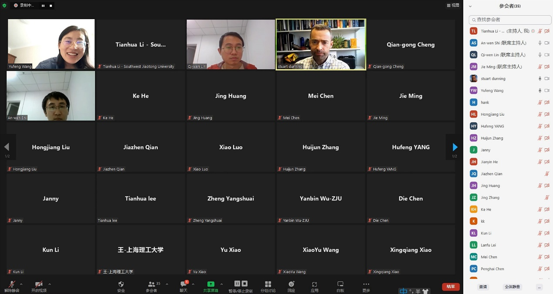Screen dimensions: 553x294
Task: Expand video options arrow beside 开启视频
Action: (50, 284)
